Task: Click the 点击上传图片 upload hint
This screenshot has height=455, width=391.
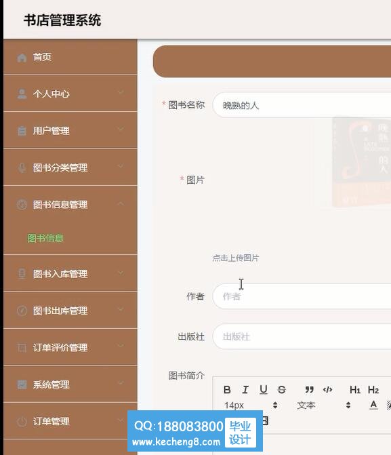Action: [236, 258]
